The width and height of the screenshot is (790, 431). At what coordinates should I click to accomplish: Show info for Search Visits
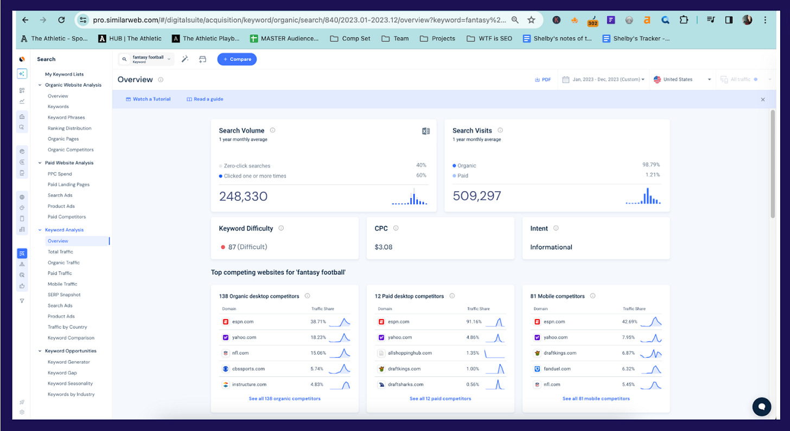tap(500, 130)
